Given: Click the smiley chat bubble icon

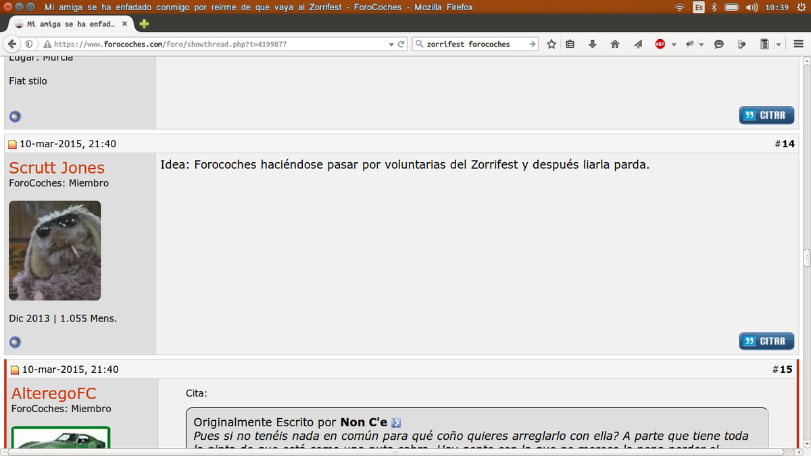Looking at the screenshot, I should click(718, 44).
